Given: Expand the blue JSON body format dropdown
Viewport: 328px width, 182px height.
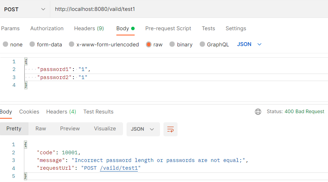Looking at the screenshot, I should pos(249,44).
